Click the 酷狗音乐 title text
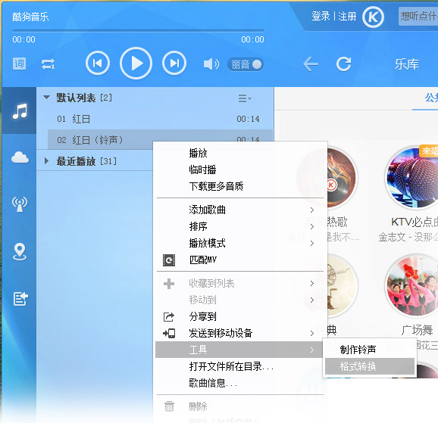 30,17
